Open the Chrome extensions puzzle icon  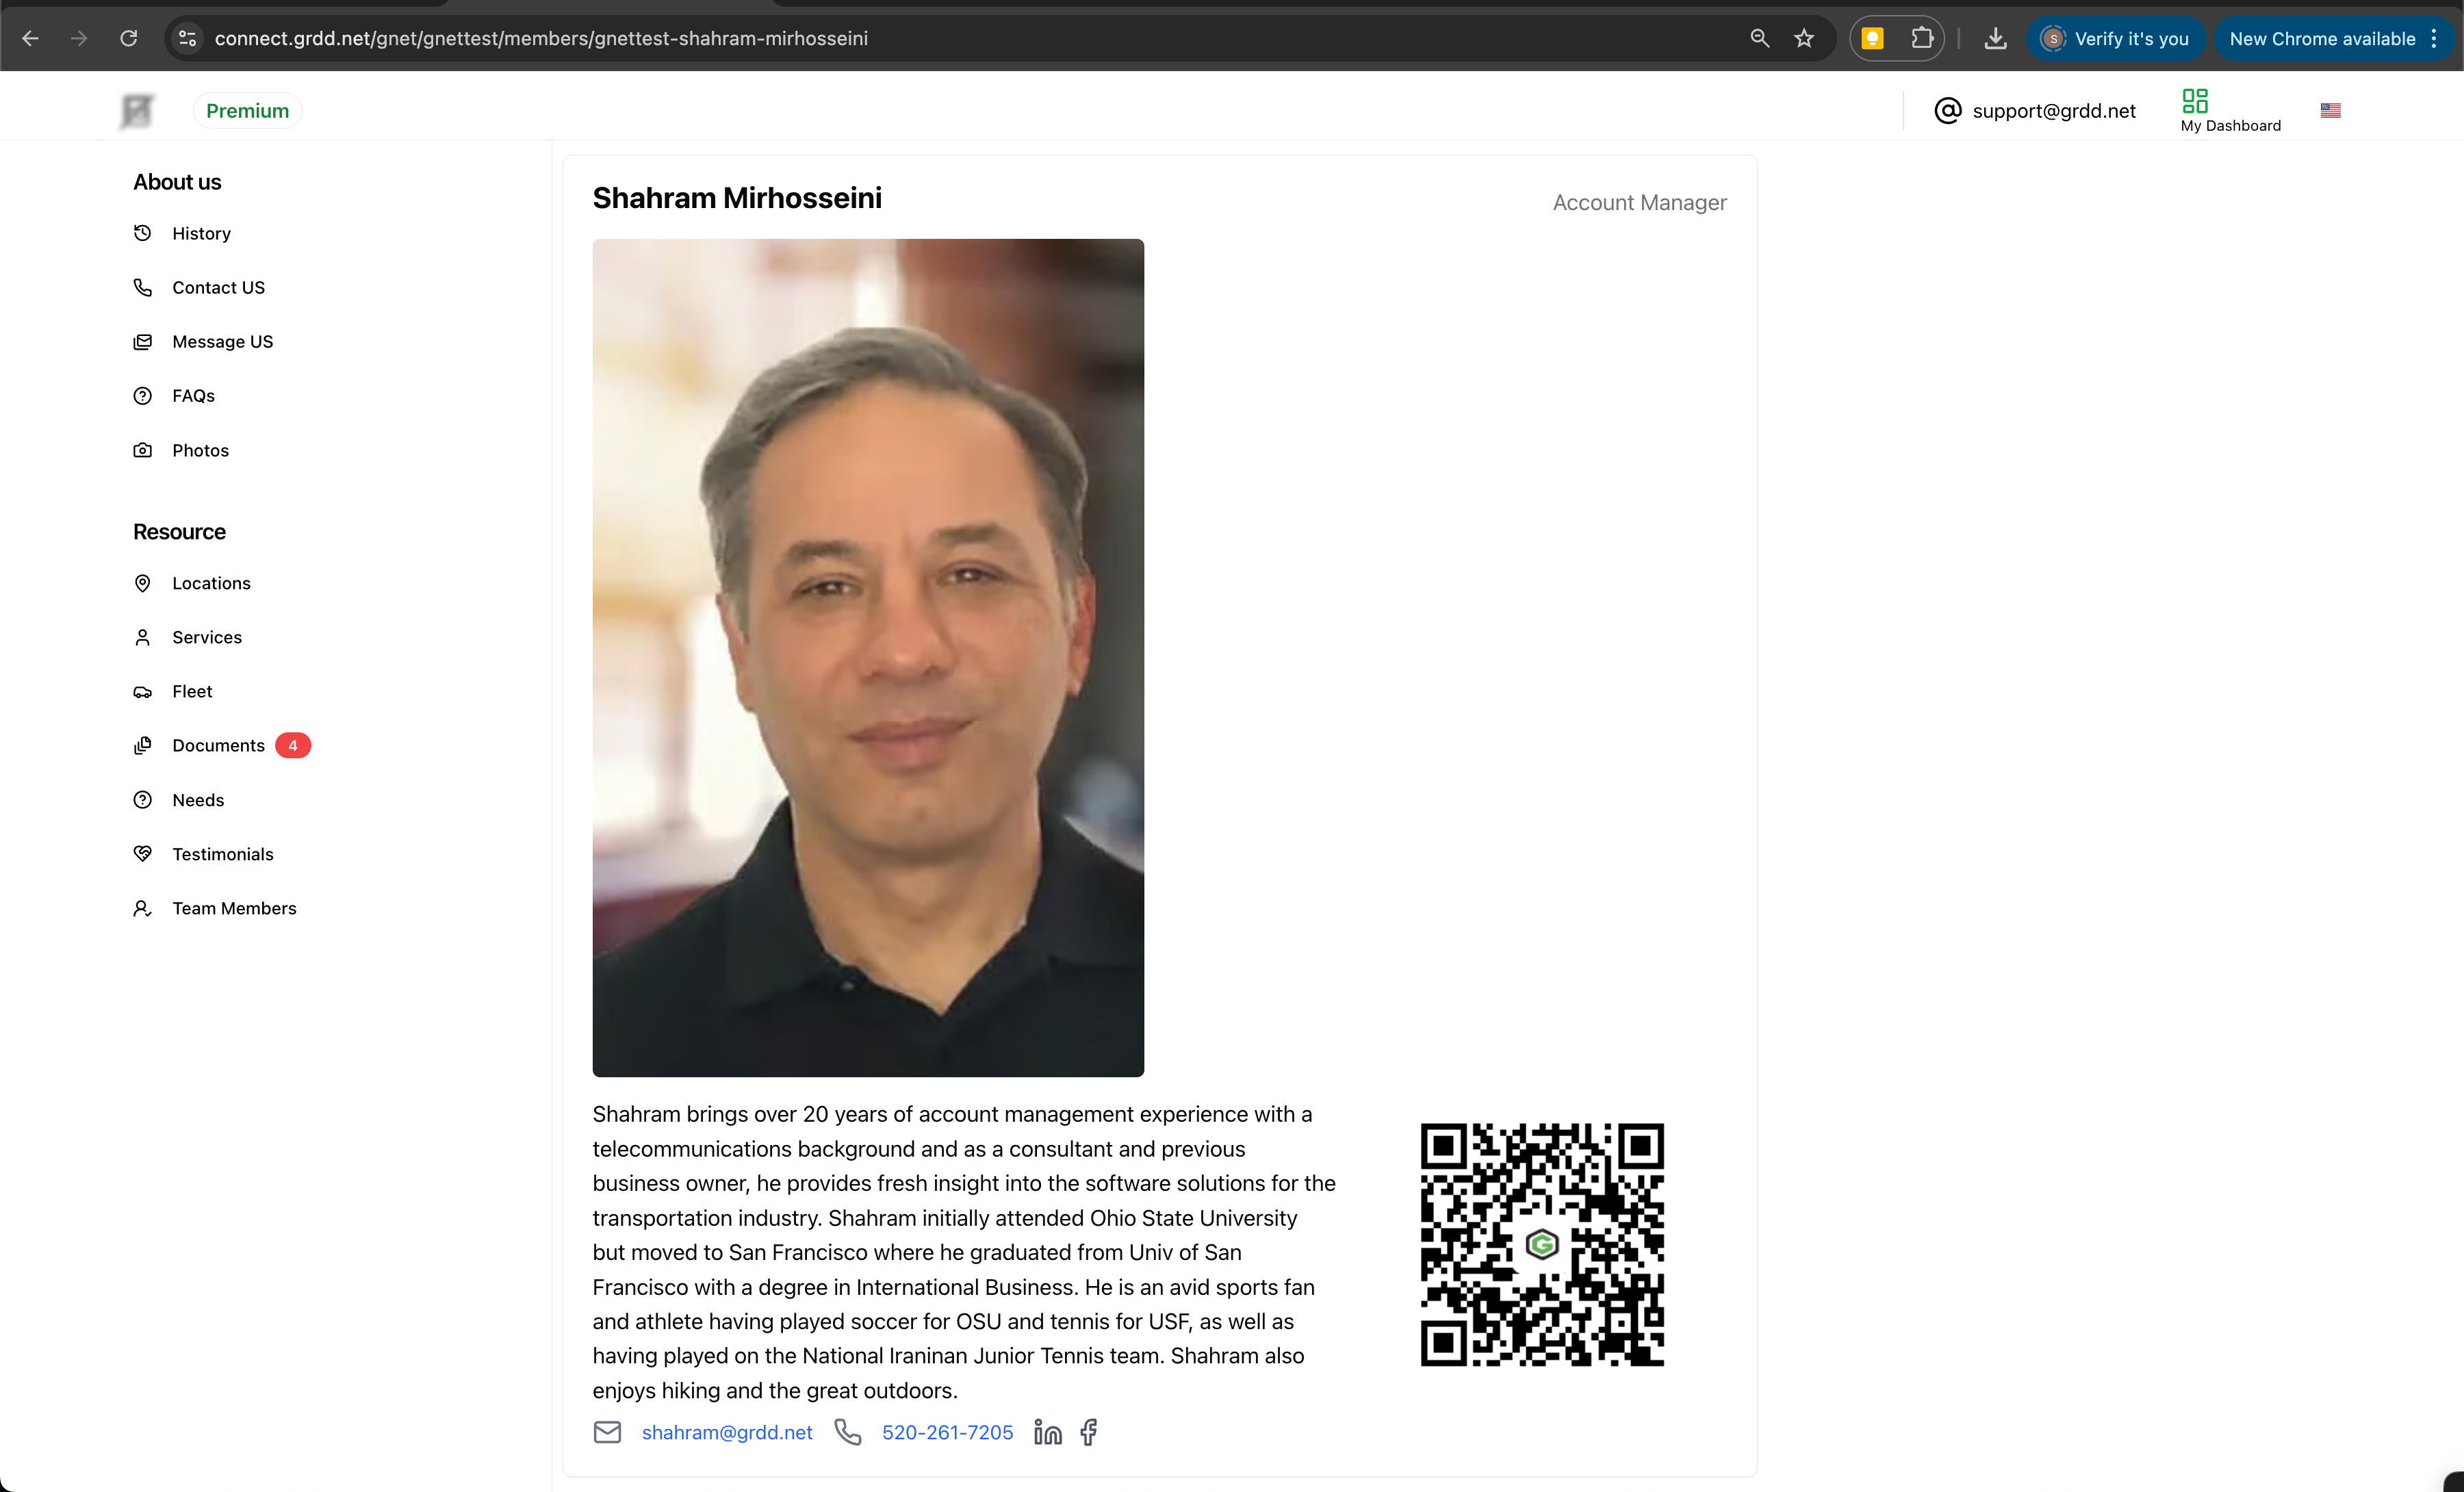pyautogui.click(x=1921, y=39)
